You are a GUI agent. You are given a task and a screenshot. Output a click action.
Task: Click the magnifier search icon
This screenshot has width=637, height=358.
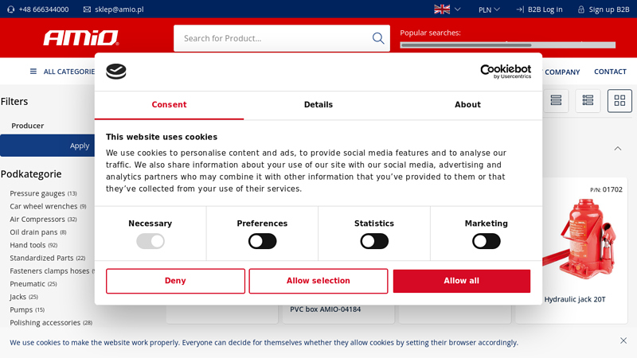click(x=378, y=38)
